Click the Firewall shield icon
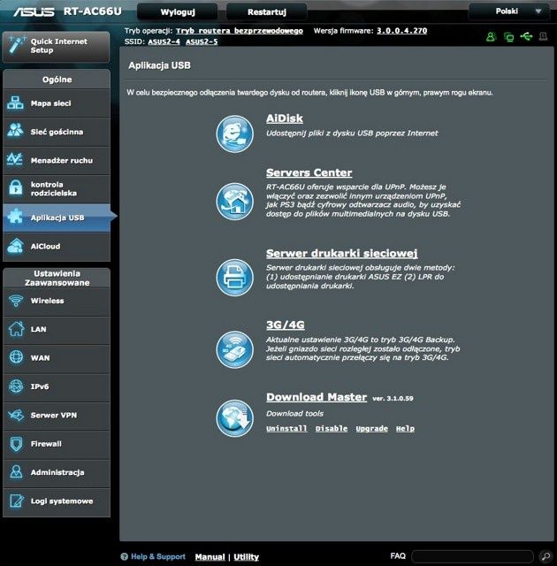Viewport: 557px width, 566px height. [x=16, y=444]
